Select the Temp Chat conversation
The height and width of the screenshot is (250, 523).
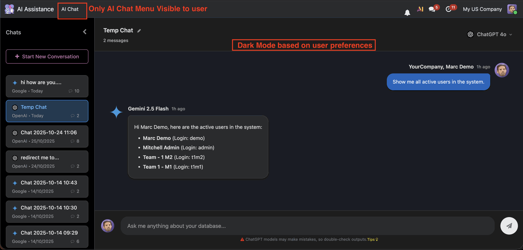[x=47, y=111]
